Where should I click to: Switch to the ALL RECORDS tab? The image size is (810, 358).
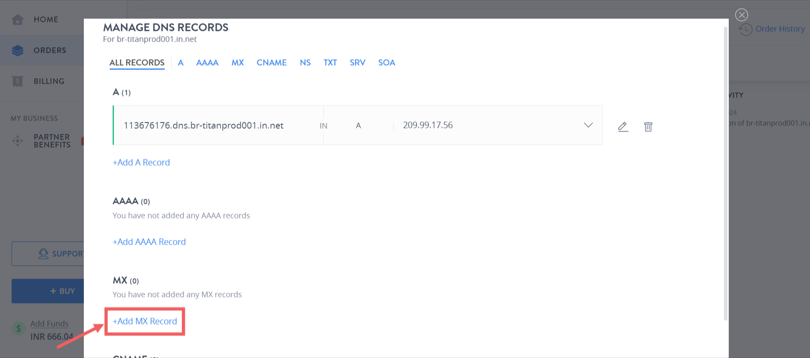pyautogui.click(x=137, y=63)
